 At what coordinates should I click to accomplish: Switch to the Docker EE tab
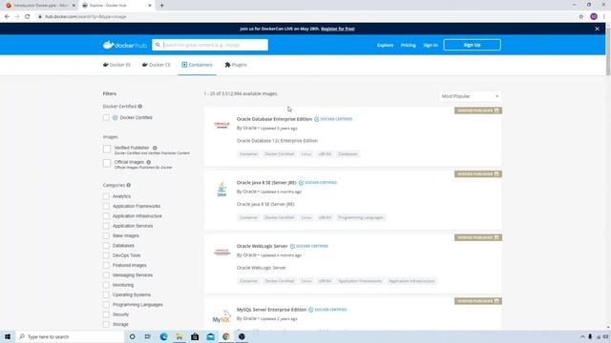pos(116,65)
